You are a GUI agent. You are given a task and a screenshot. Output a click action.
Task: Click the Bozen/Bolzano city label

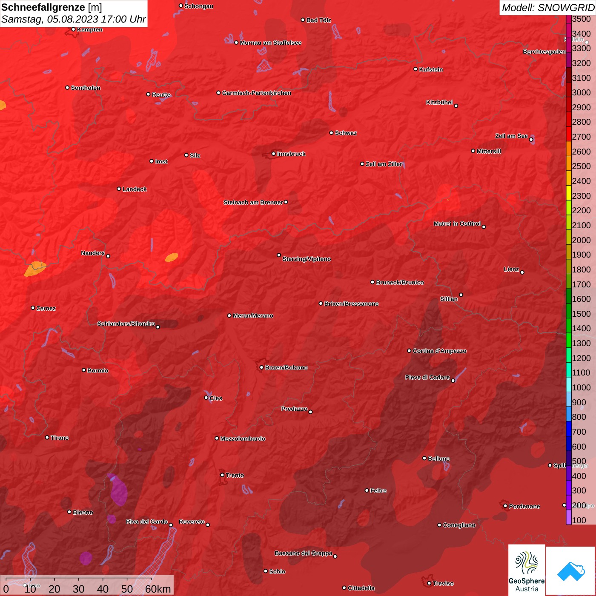pyautogui.click(x=286, y=367)
